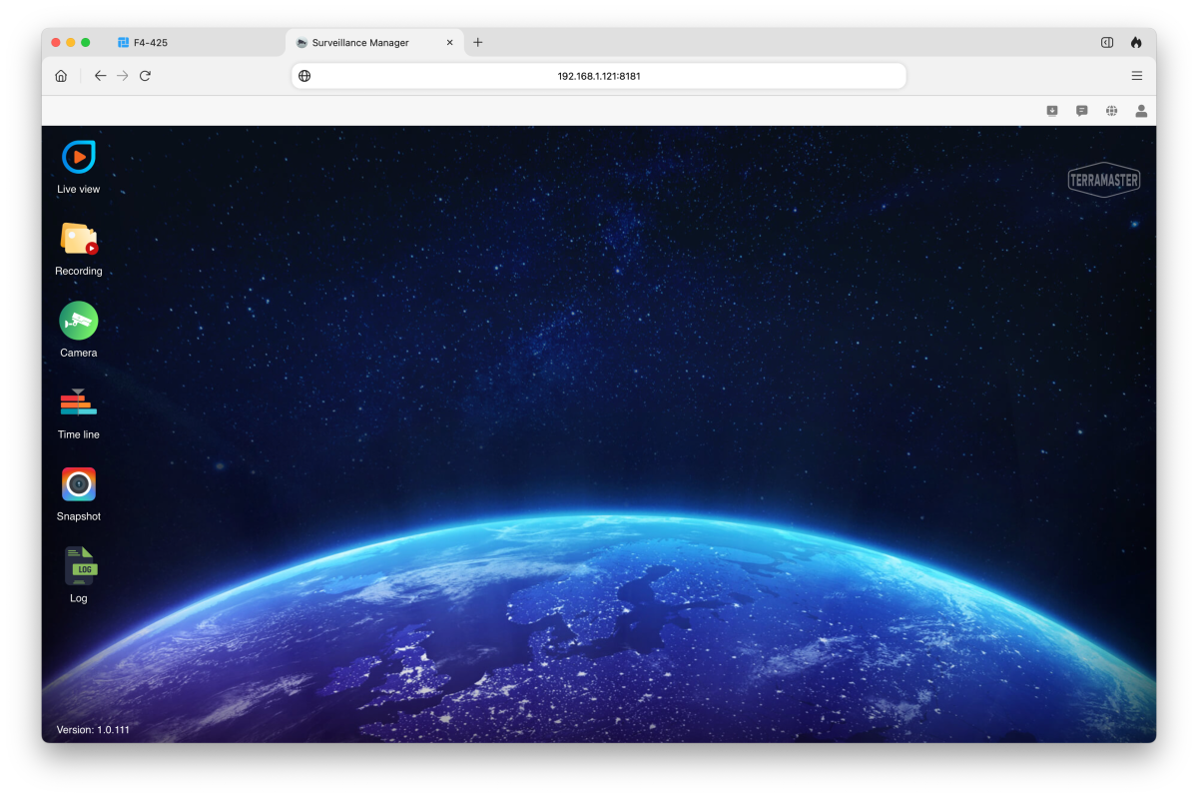The height and width of the screenshot is (798, 1198).
Task: Open the Live view app
Action: coord(78,157)
